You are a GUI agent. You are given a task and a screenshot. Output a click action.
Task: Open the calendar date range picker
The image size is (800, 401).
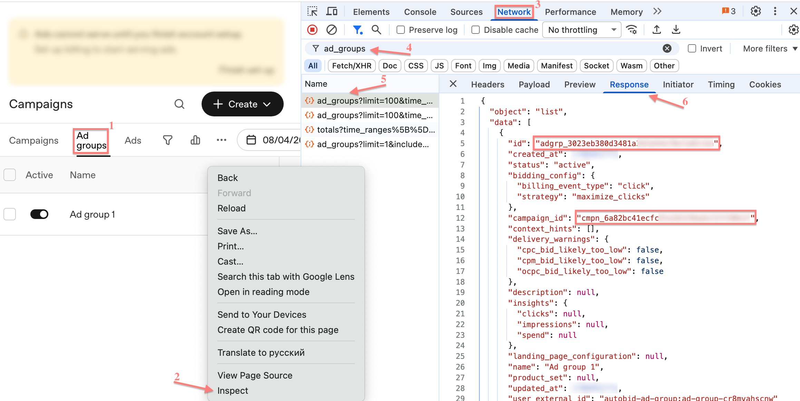(x=269, y=140)
